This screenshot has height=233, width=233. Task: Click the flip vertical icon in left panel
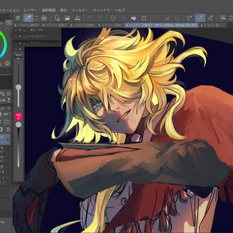point(8,100)
